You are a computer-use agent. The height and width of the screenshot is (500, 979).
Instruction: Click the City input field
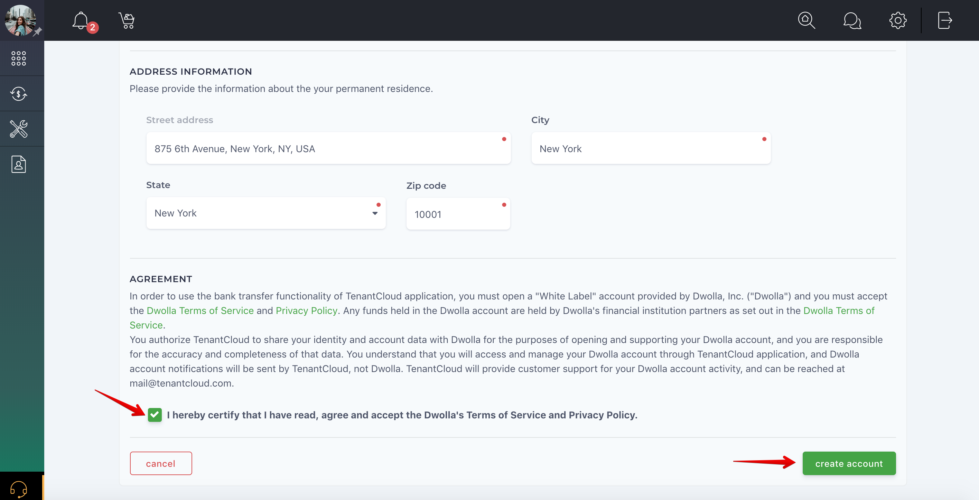pos(651,148)
